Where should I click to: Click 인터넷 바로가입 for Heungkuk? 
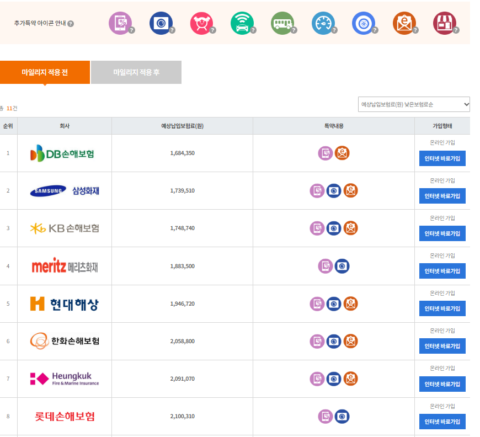pos(442,384)
